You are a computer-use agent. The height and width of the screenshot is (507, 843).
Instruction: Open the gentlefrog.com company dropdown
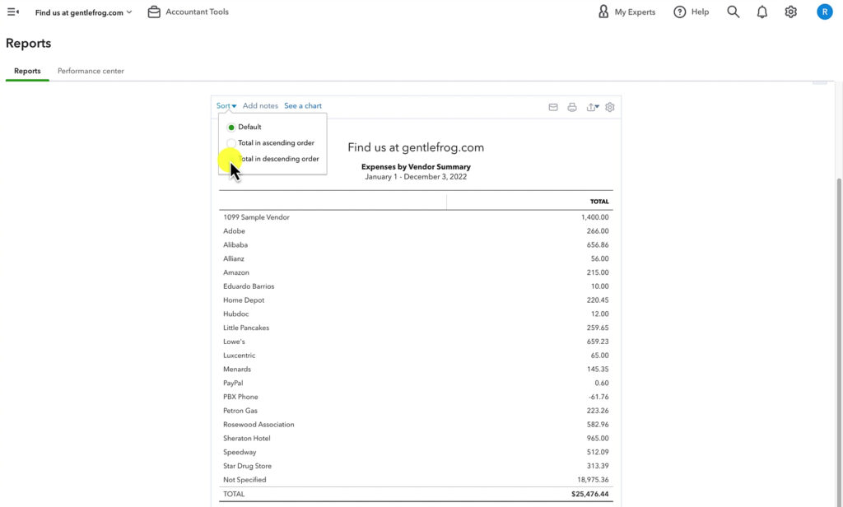click(82, 12)
